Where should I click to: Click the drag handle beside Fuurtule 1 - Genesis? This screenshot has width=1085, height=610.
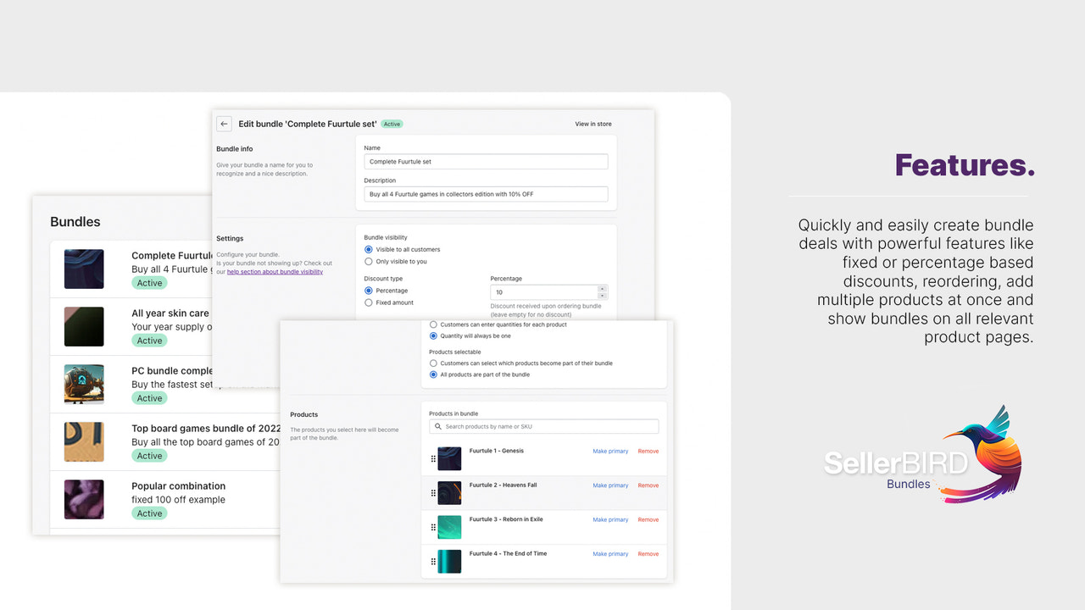tap(433, 458)
